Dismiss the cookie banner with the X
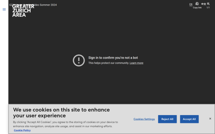 point(210,119)
